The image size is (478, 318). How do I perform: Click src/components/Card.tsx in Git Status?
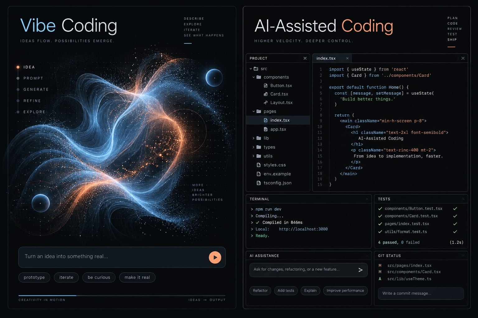click(414, 272)
